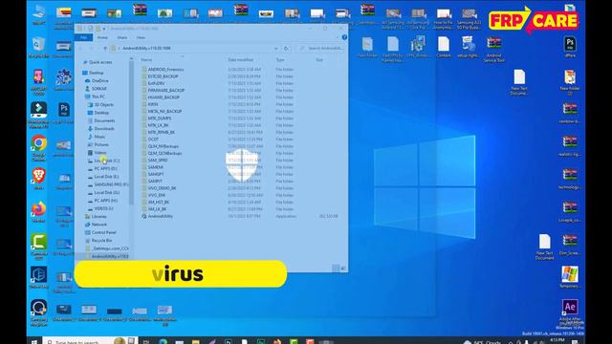
Task: Open Android Service Tool desktop archive
Action: (x=494, y=49)
